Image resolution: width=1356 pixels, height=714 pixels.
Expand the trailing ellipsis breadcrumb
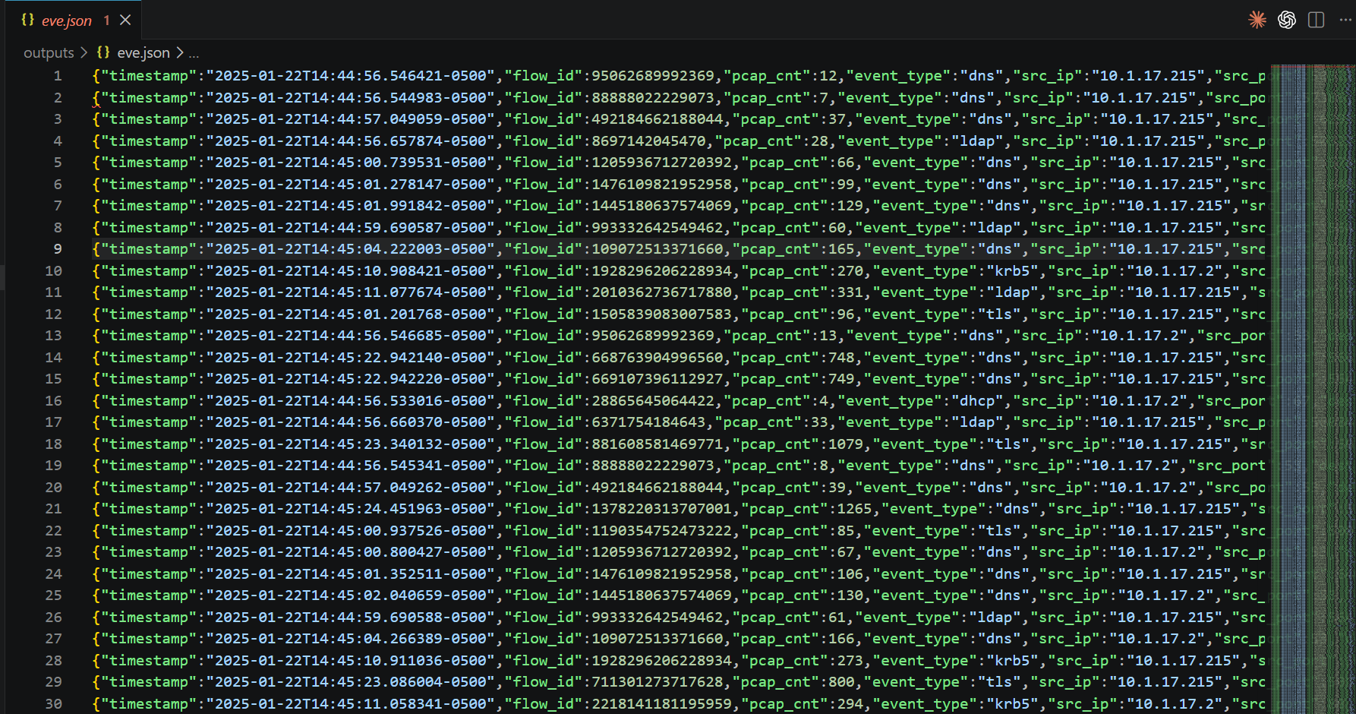click(194, 53)
